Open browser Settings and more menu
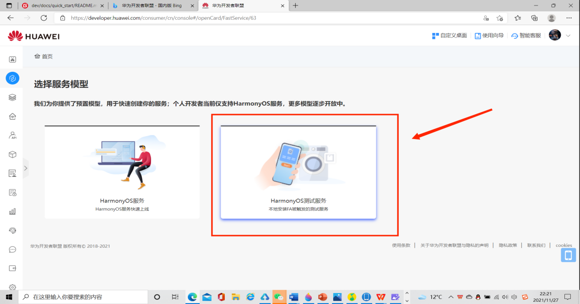This screenshot has width=580, height=304. 569,18
